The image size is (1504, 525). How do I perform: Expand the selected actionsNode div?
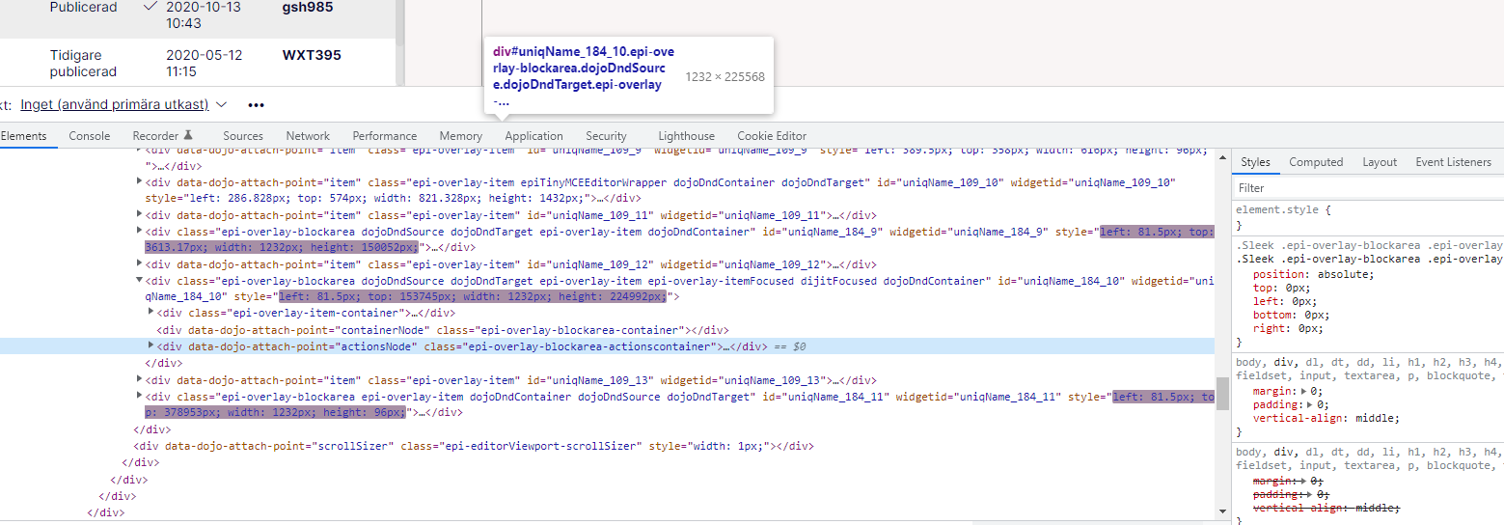coord(150,345)
